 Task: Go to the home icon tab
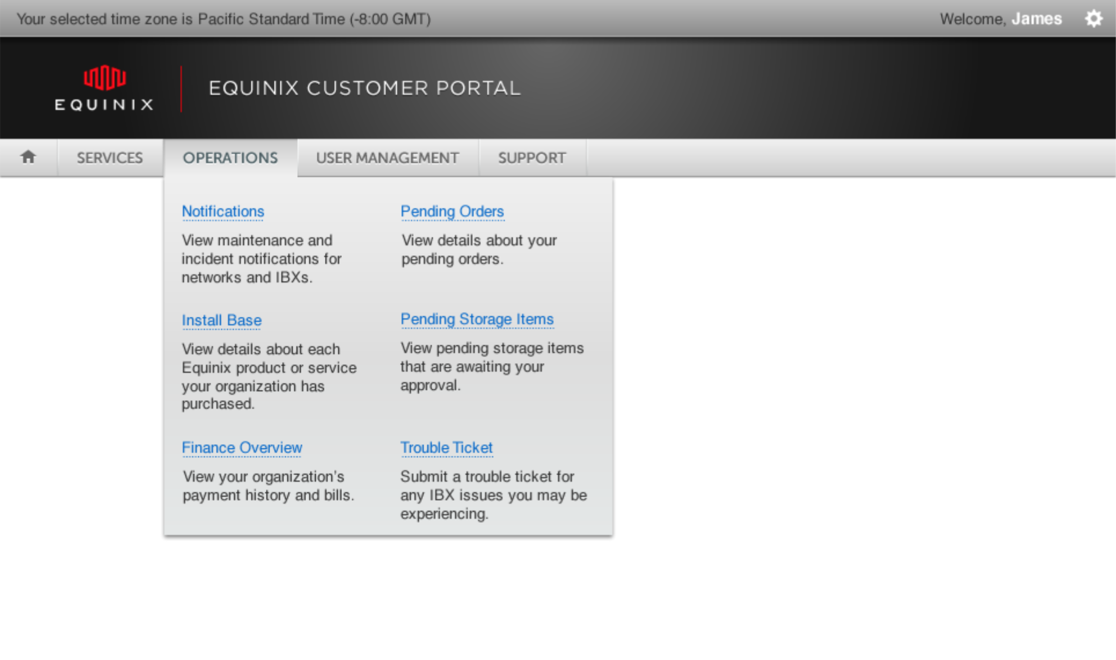pyautogui.click(x=28, y=157)
